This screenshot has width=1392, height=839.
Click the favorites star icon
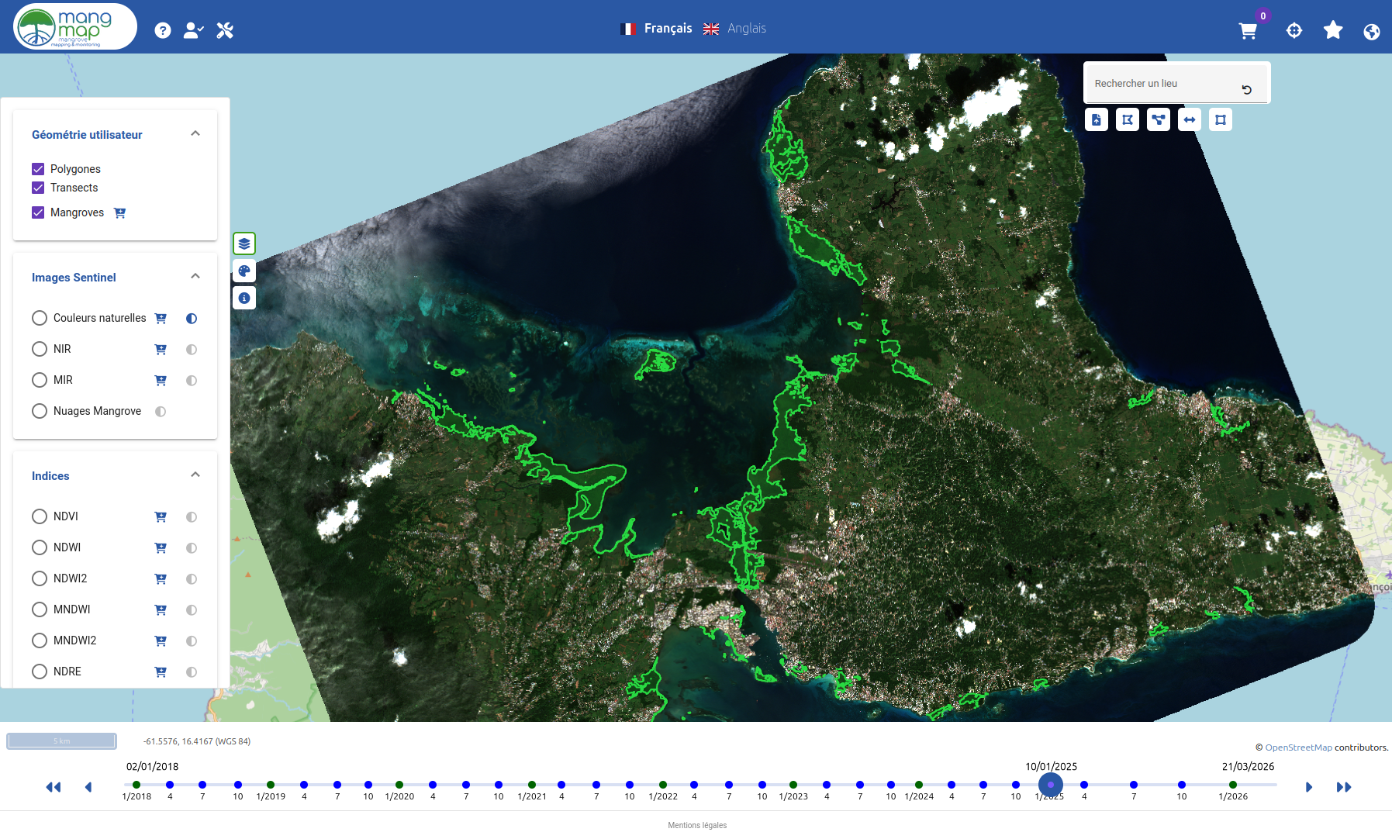pyautogui.click(x=1333, y=30)
